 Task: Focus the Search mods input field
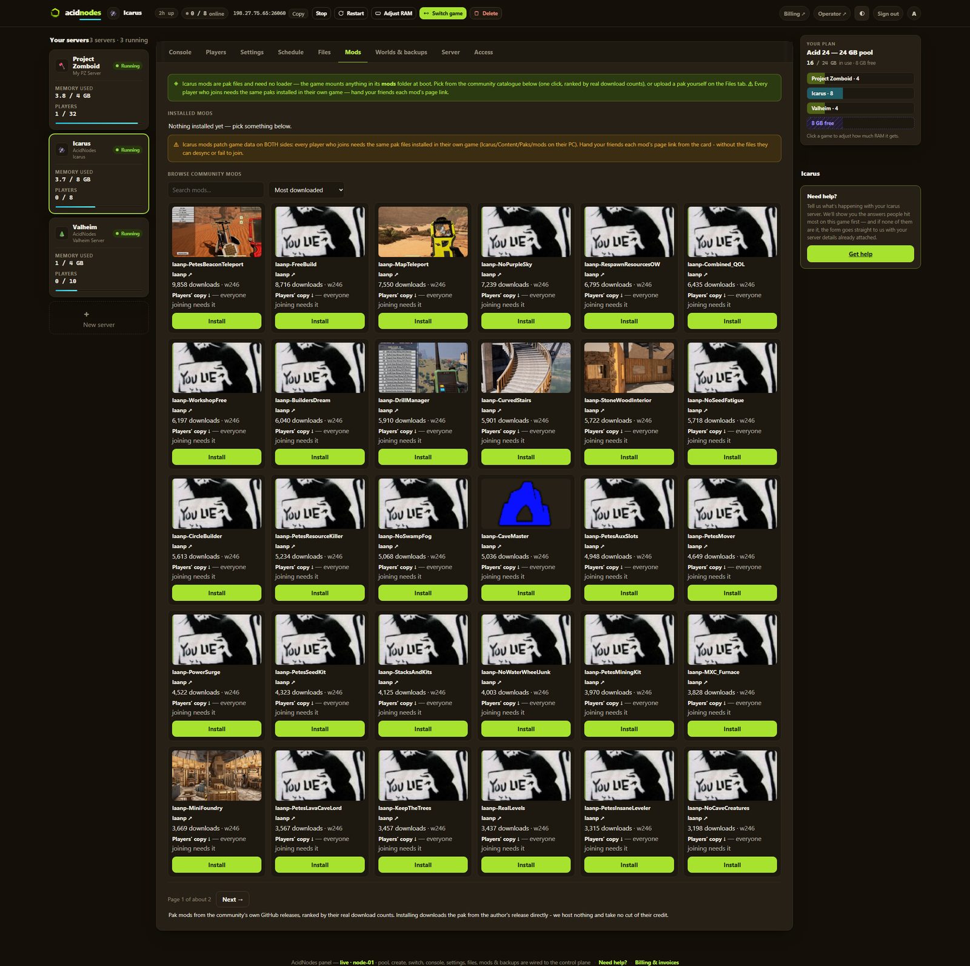pyautogui.click(x=216, y=190)
